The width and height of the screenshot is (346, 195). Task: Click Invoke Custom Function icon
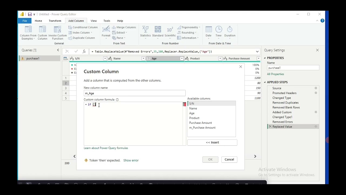[x=58, y=30]
